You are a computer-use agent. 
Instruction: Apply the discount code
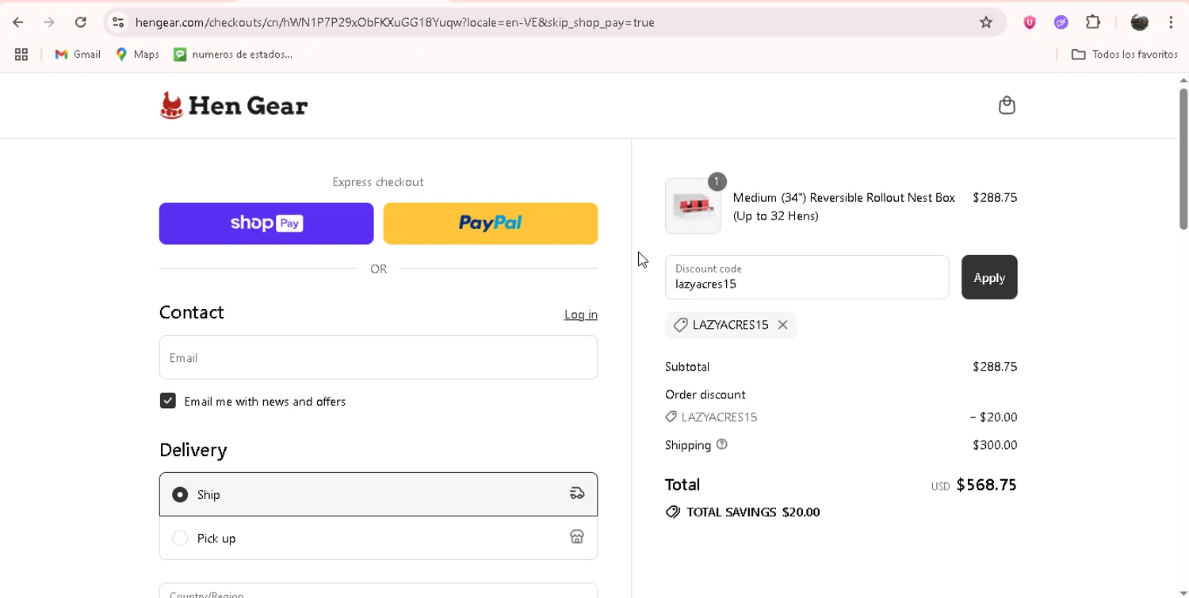pos(989,277)
